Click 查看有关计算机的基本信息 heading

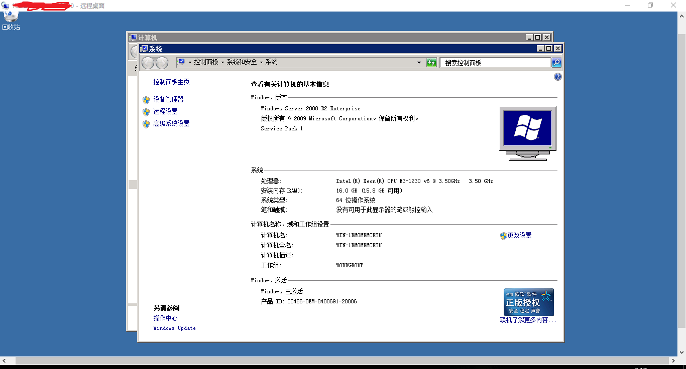coord(290,85)
